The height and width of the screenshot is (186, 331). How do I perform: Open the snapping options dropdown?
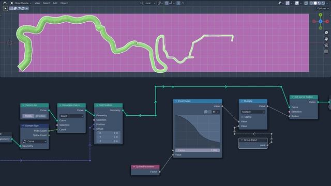172,3
